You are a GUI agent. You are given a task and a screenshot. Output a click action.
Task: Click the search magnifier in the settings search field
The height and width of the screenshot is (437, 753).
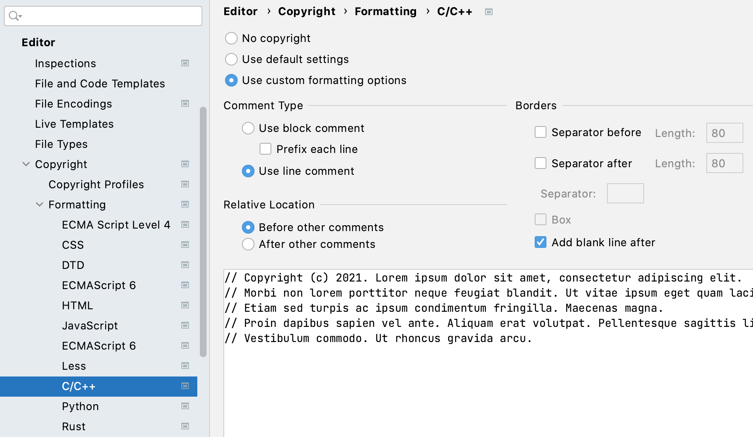pos(13,16)
